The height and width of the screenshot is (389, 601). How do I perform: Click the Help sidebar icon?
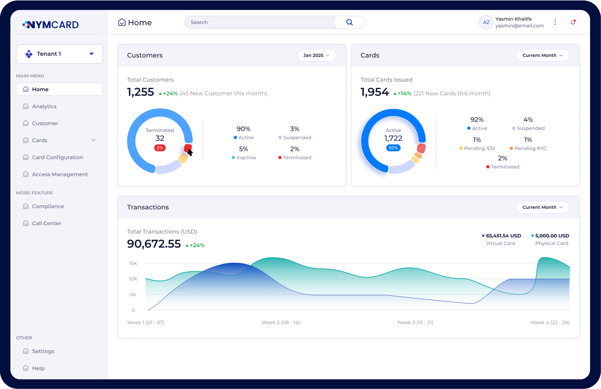(26, 368)
